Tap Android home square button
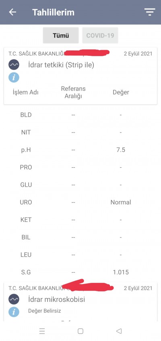 pyautogui.click(x=80, y=331)
